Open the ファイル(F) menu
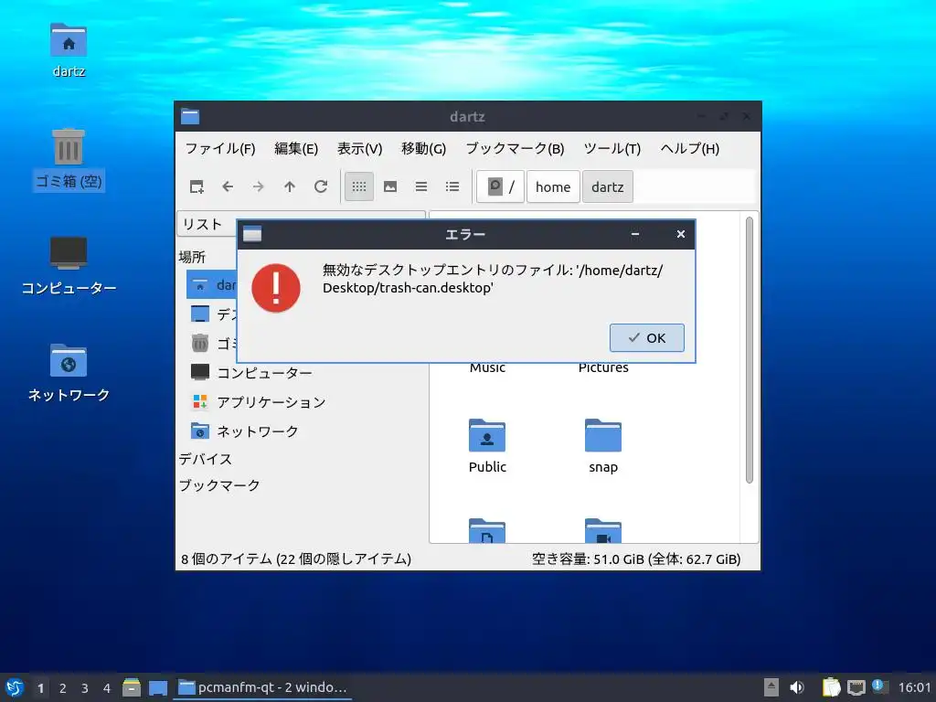936x702 pixels. click(x=220, y=149)
